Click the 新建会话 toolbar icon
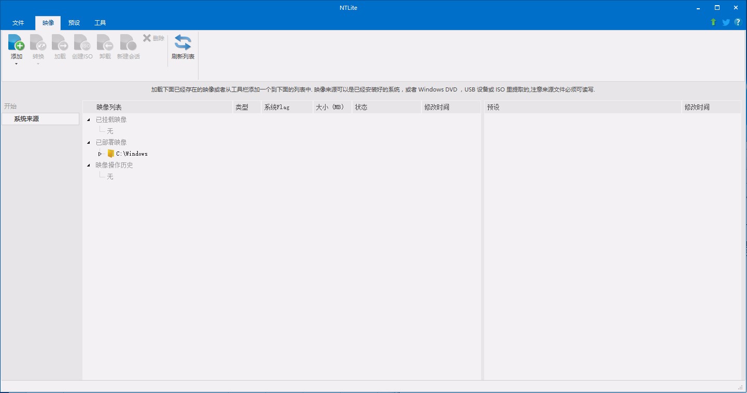The image size is (747, 393). click(128, 42)
